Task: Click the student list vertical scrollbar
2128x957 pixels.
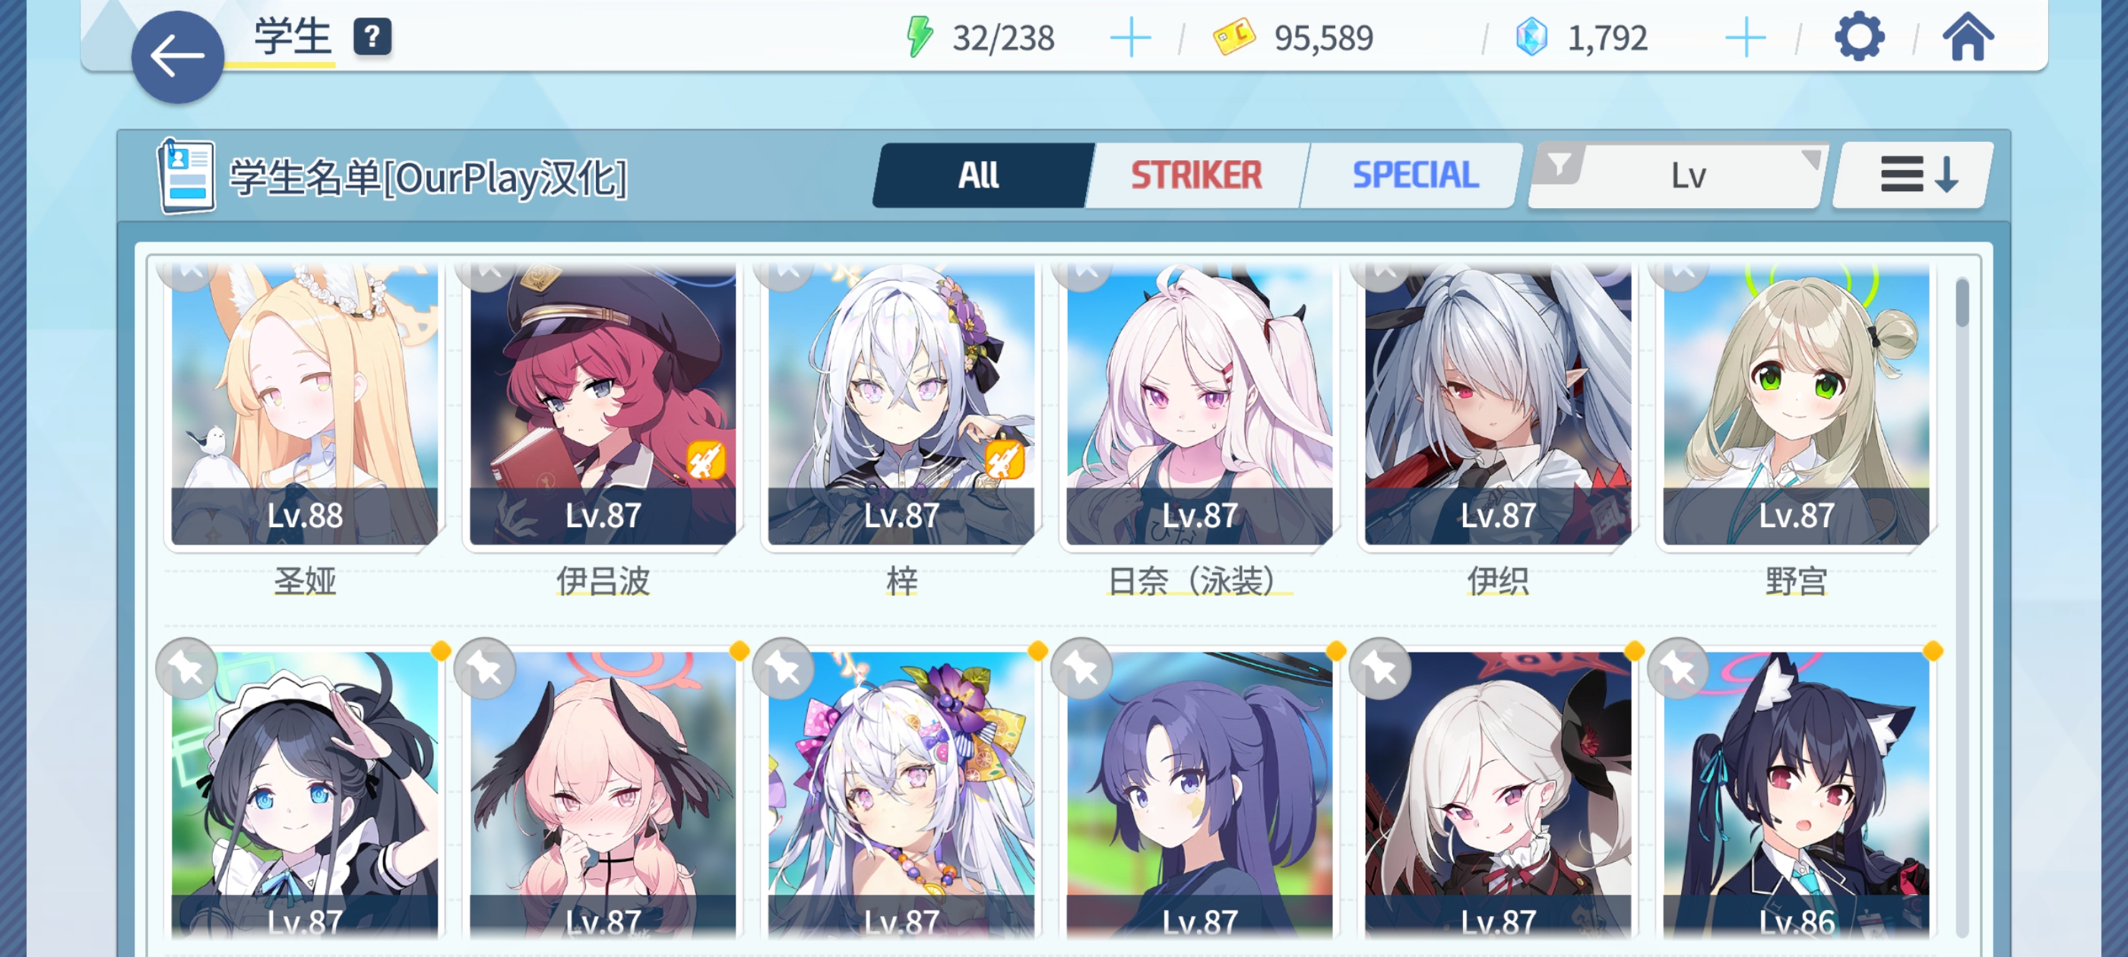Action: coord(1962,607)
